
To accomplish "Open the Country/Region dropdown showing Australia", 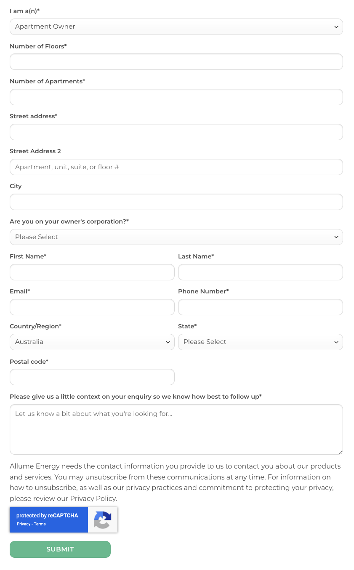I will (92, 342).
